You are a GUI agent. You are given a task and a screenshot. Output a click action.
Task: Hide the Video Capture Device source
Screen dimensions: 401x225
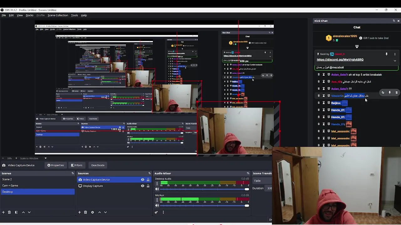[143, 180]
